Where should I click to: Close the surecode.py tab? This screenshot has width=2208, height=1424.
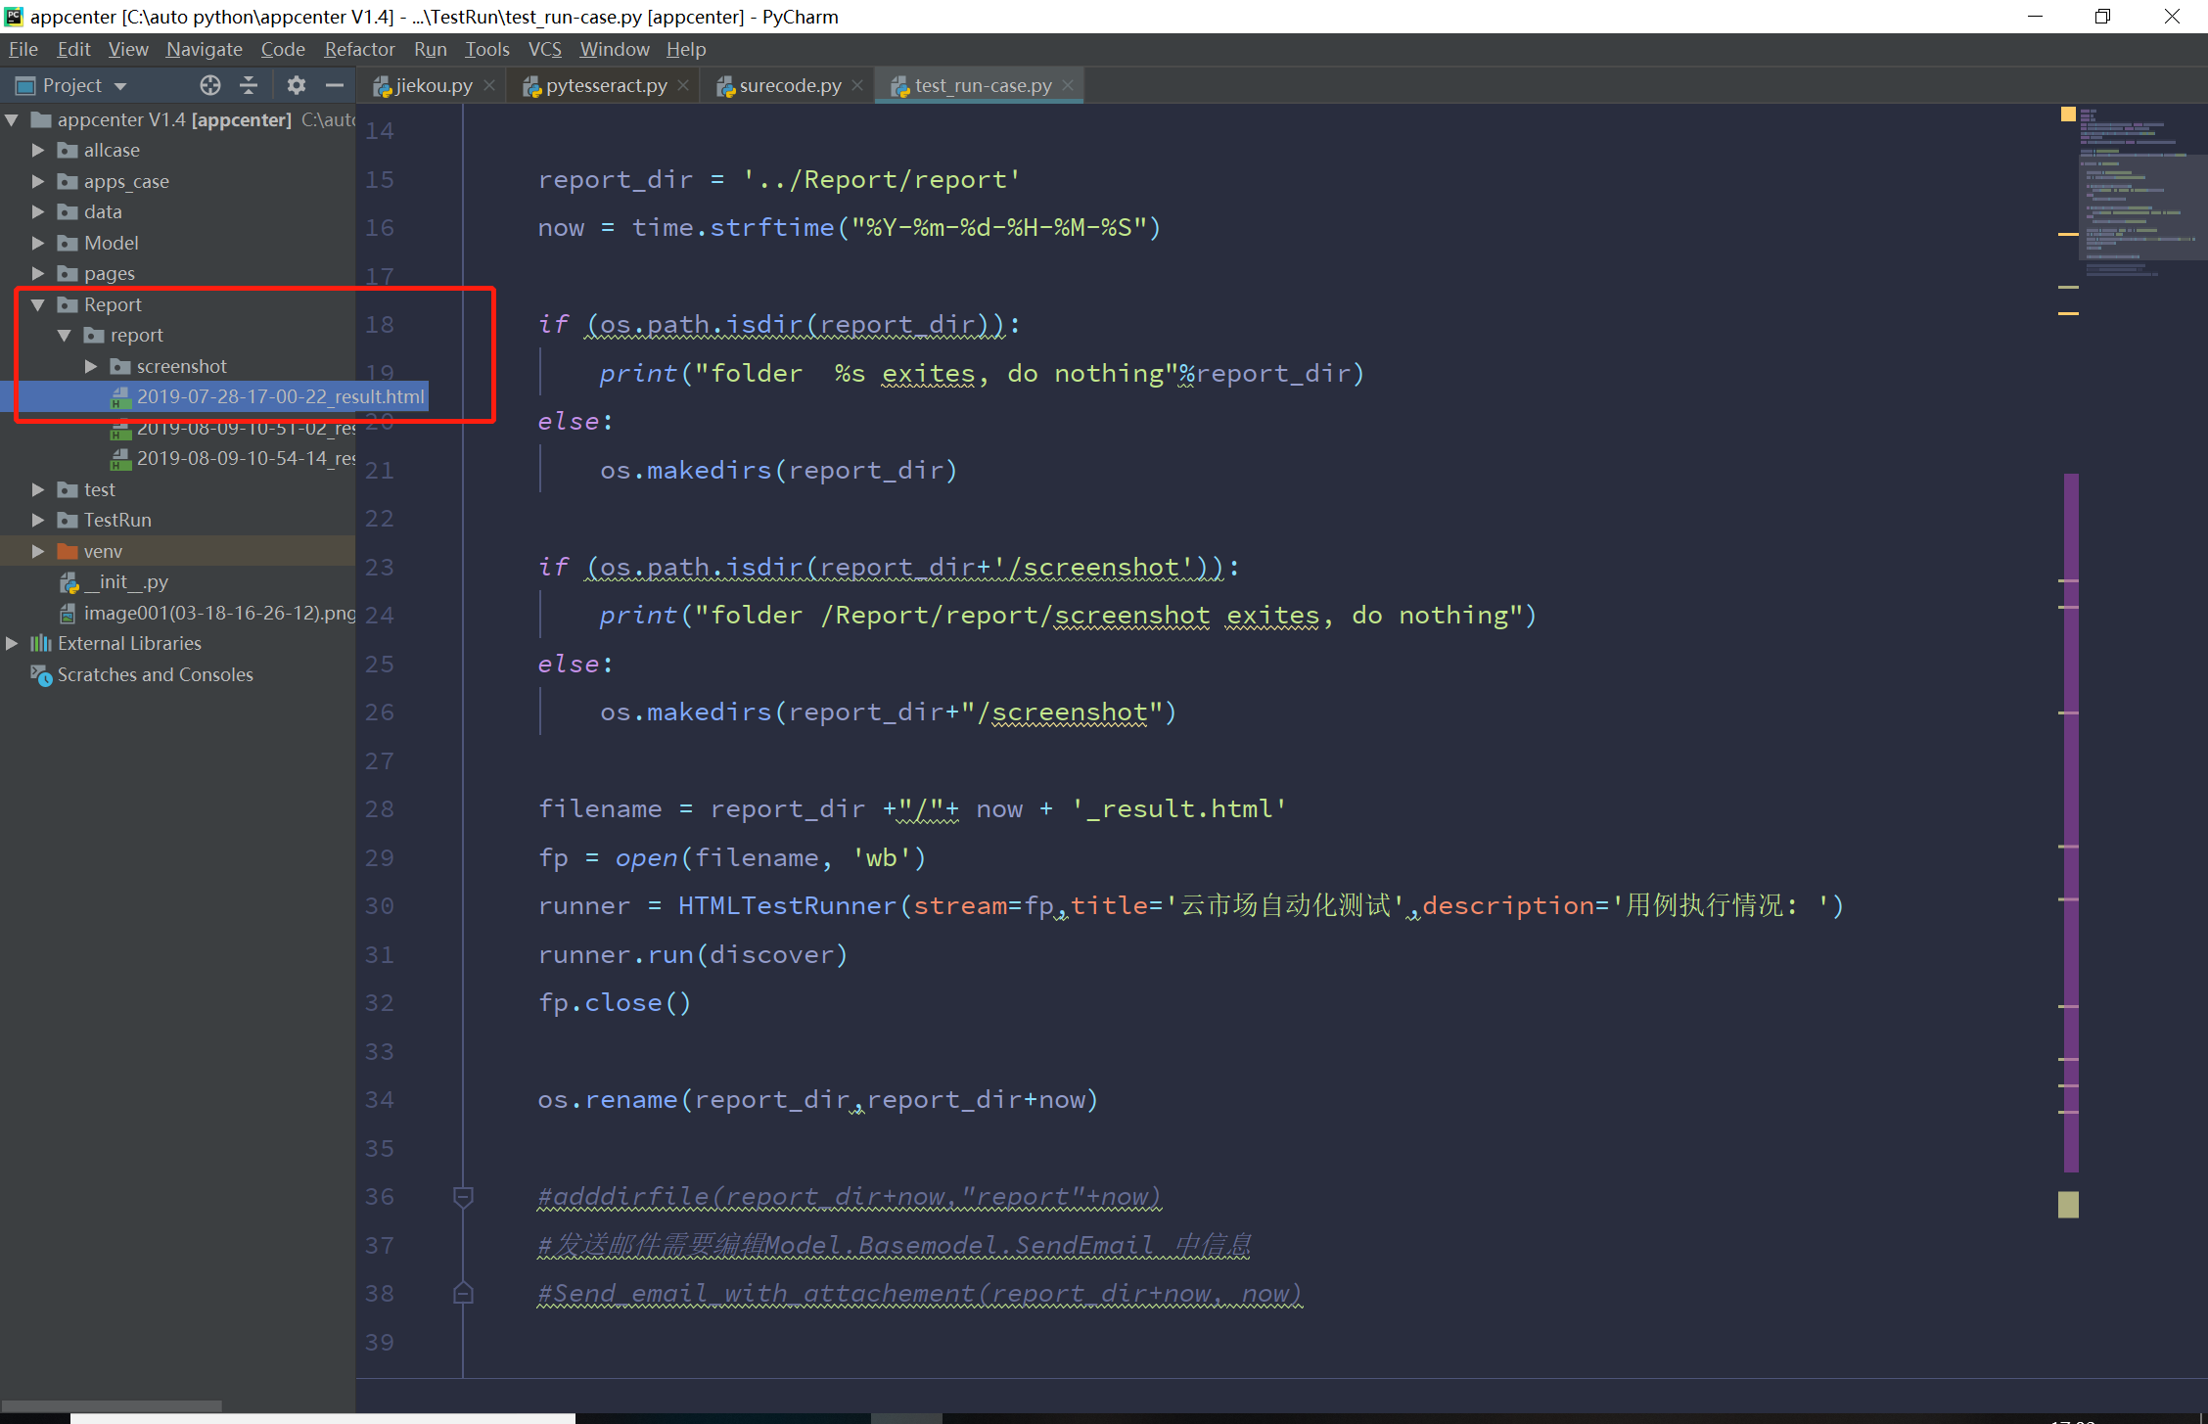click(x=857, y=85)
